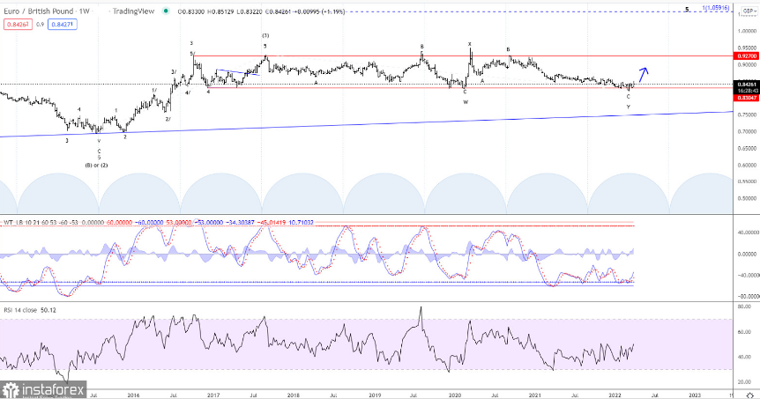This screenshot has width=760, height=399.
Task: Click the blue buy price 0.84271 button
Action: [63, 24]
